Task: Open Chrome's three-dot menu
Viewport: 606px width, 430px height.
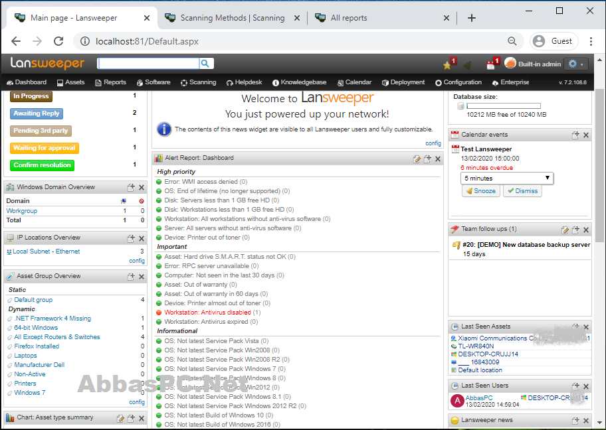Action: click(x=591, y=41)
